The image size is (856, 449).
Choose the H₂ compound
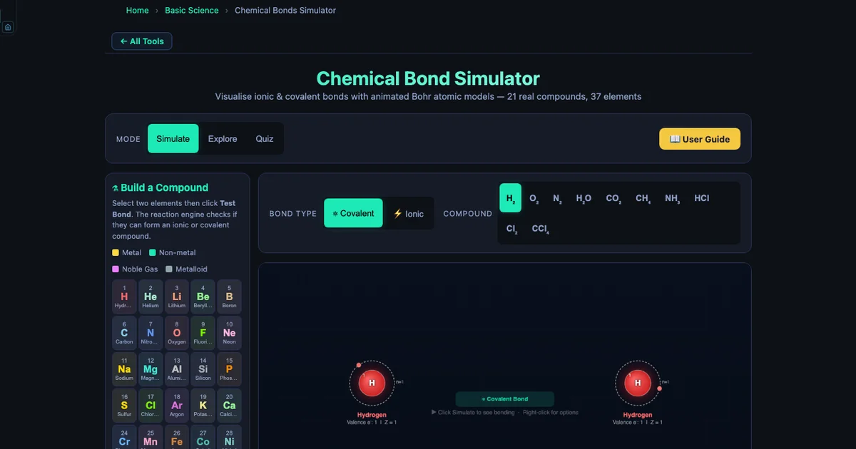(511, 198)
